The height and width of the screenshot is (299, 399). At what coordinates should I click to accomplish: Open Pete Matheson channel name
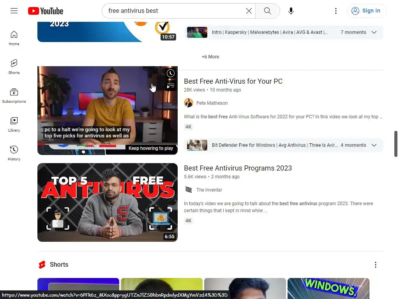pos(212,103)
